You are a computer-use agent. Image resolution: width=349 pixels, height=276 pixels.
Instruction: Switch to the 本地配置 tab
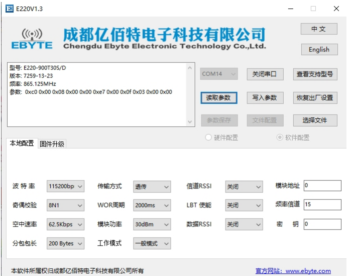[22, 143]
